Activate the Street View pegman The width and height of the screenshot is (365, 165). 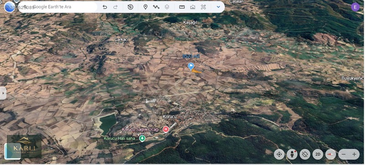click(292, 155)
